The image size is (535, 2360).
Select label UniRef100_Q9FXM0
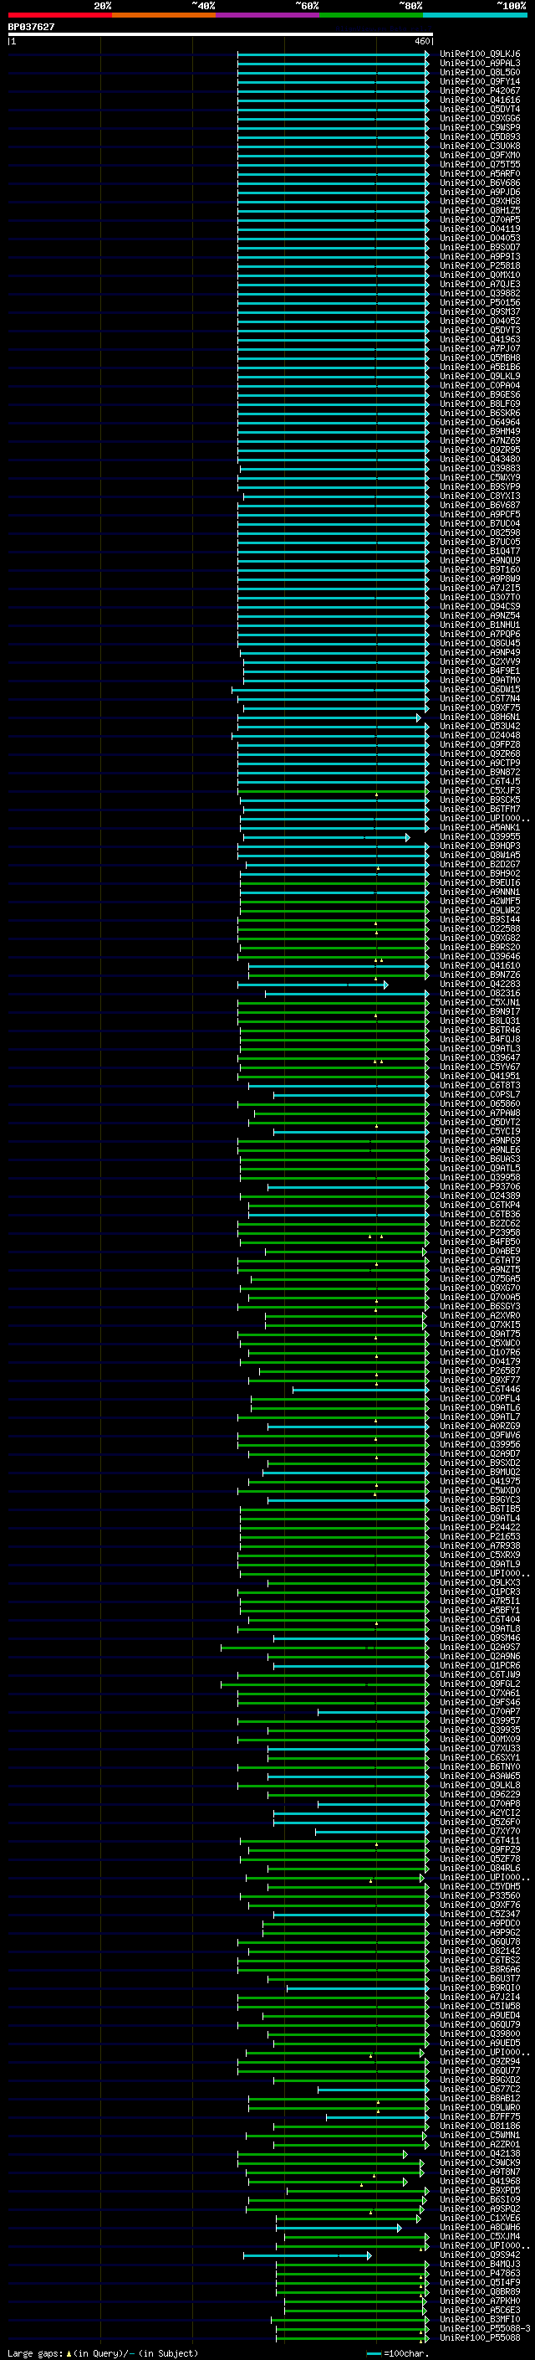480,156
